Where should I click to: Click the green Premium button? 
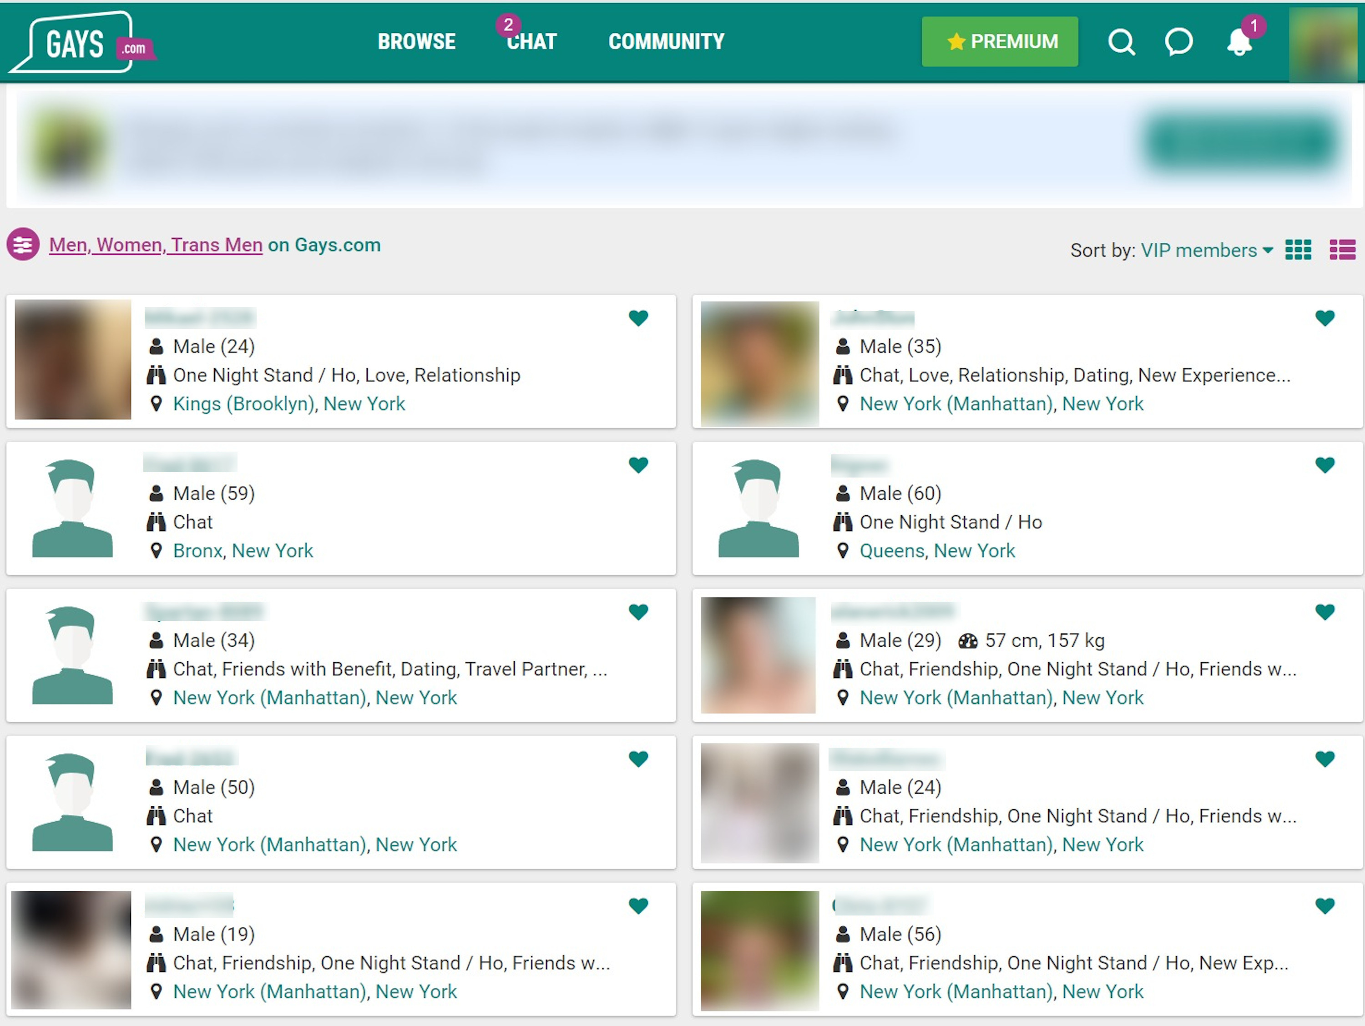tap(999, 41)
